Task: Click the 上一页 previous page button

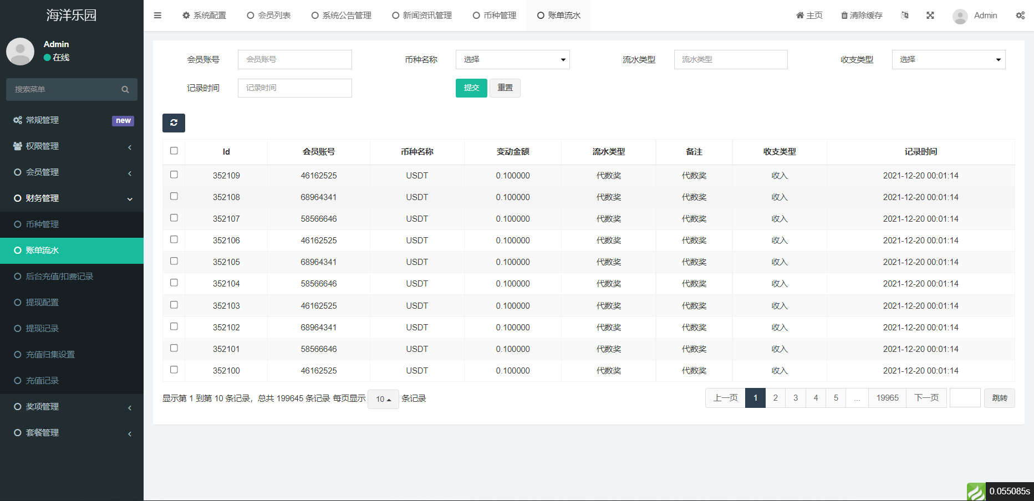Action: pyautogui.click(x=725, y=398)
